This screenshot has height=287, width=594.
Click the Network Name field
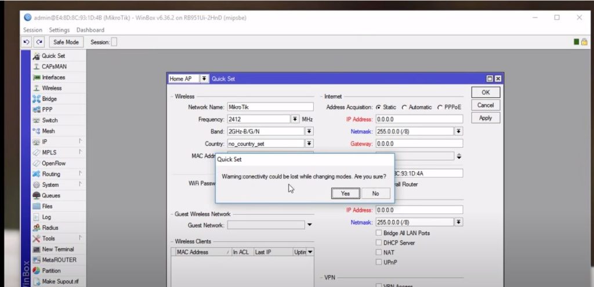pos(270,107)
